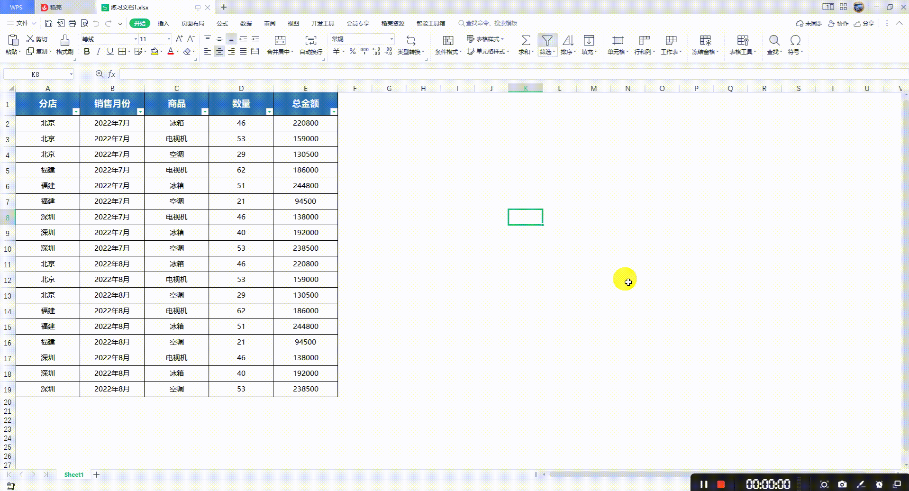Screen dimensions: 909x491
Task: Click the 协作 collaborate button
Action: pos(838,23)
